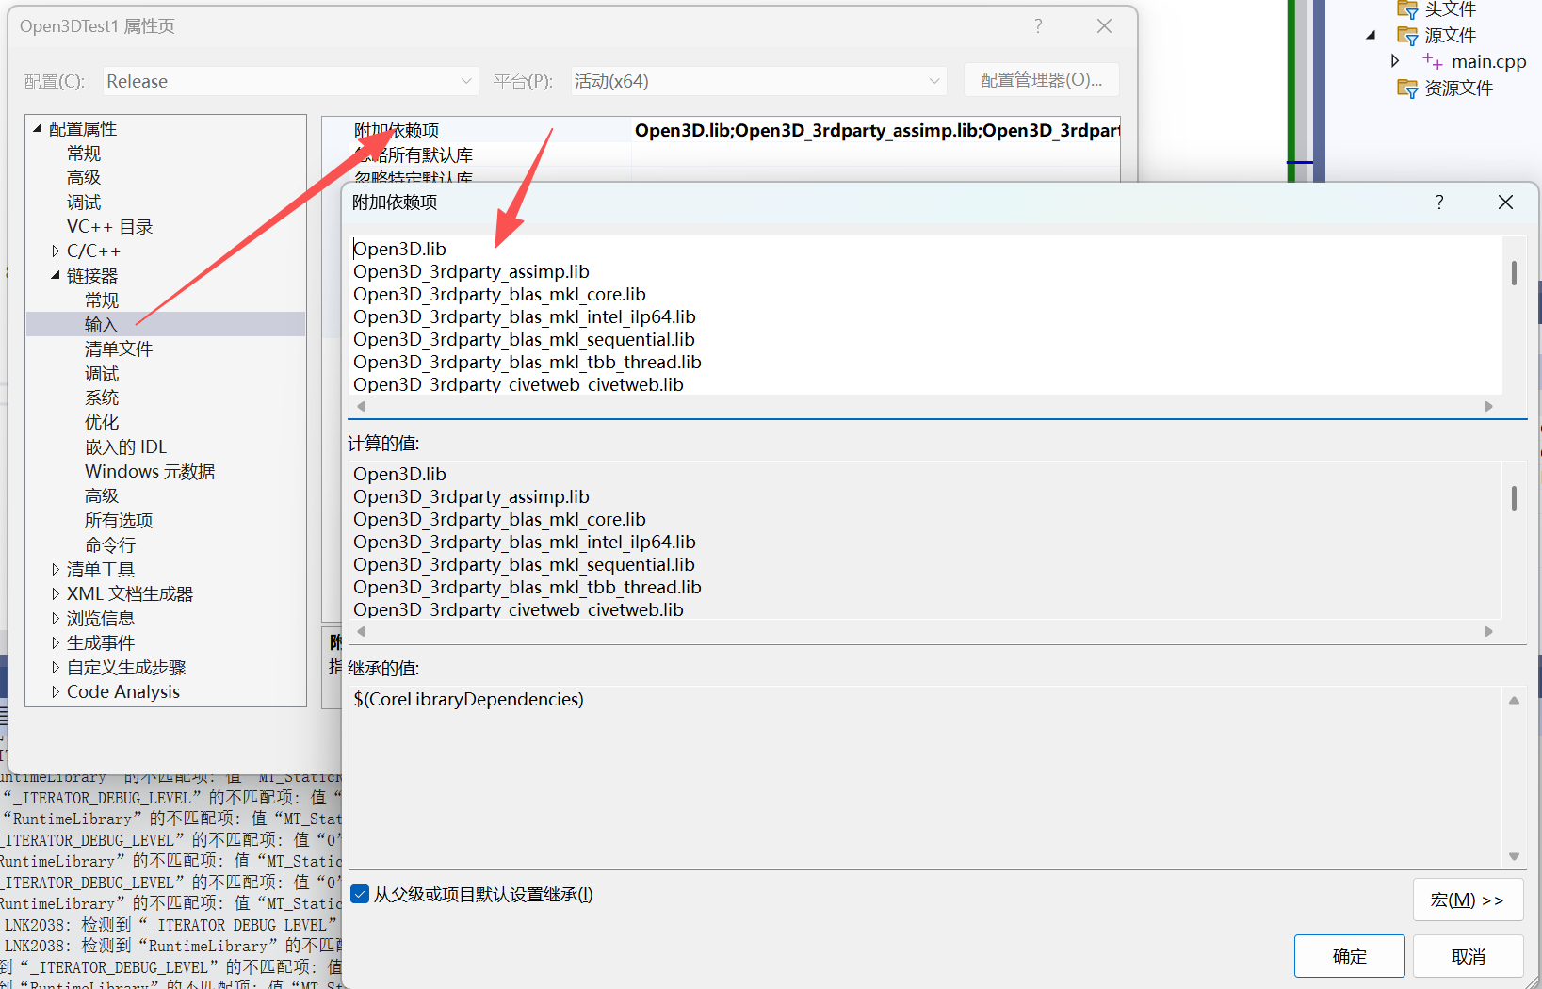Viewport: 1542px width, 989px height.
Task: Click the 配置管理器 button
Action: tap(1041, 80)
